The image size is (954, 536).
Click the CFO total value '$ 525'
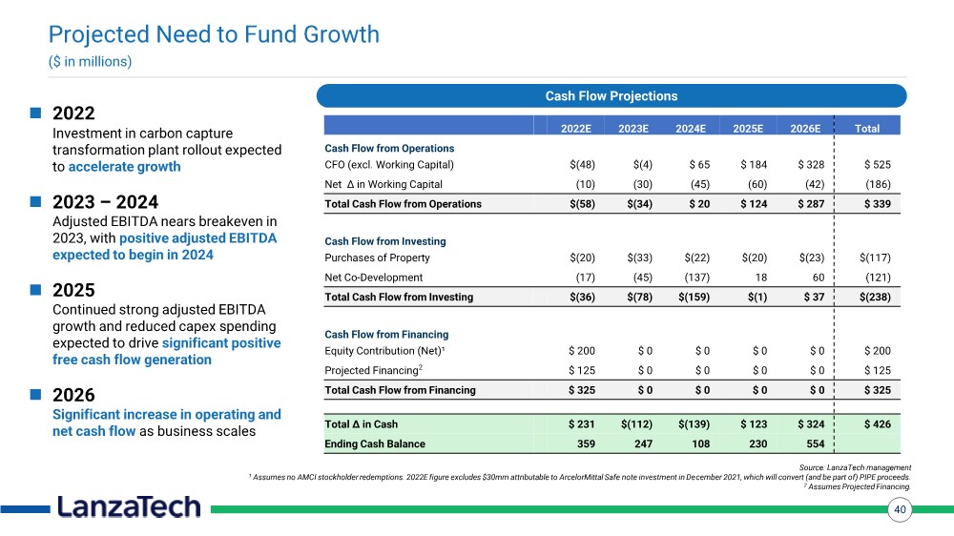[x=878, y=164]
